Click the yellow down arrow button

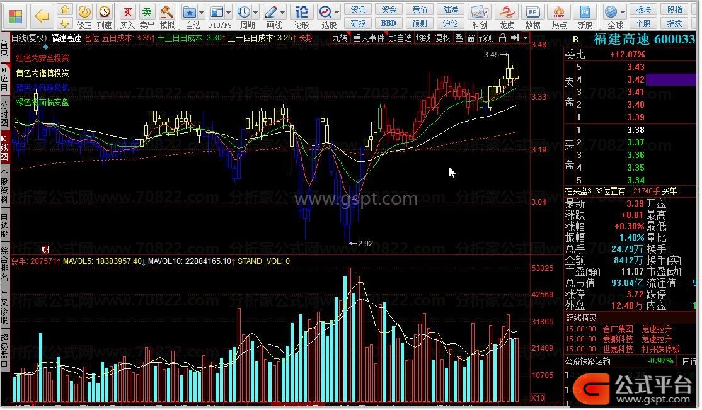(x=65, y=23)
